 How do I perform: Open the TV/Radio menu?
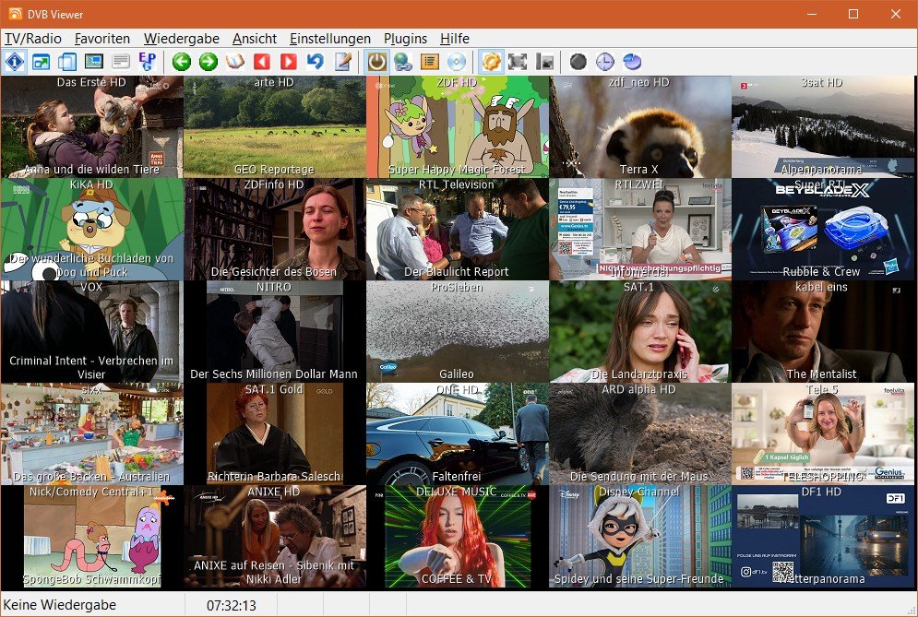(33, 38)
